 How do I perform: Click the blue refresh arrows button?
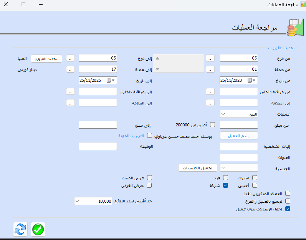pyautogui.click(x=20, y=229)
